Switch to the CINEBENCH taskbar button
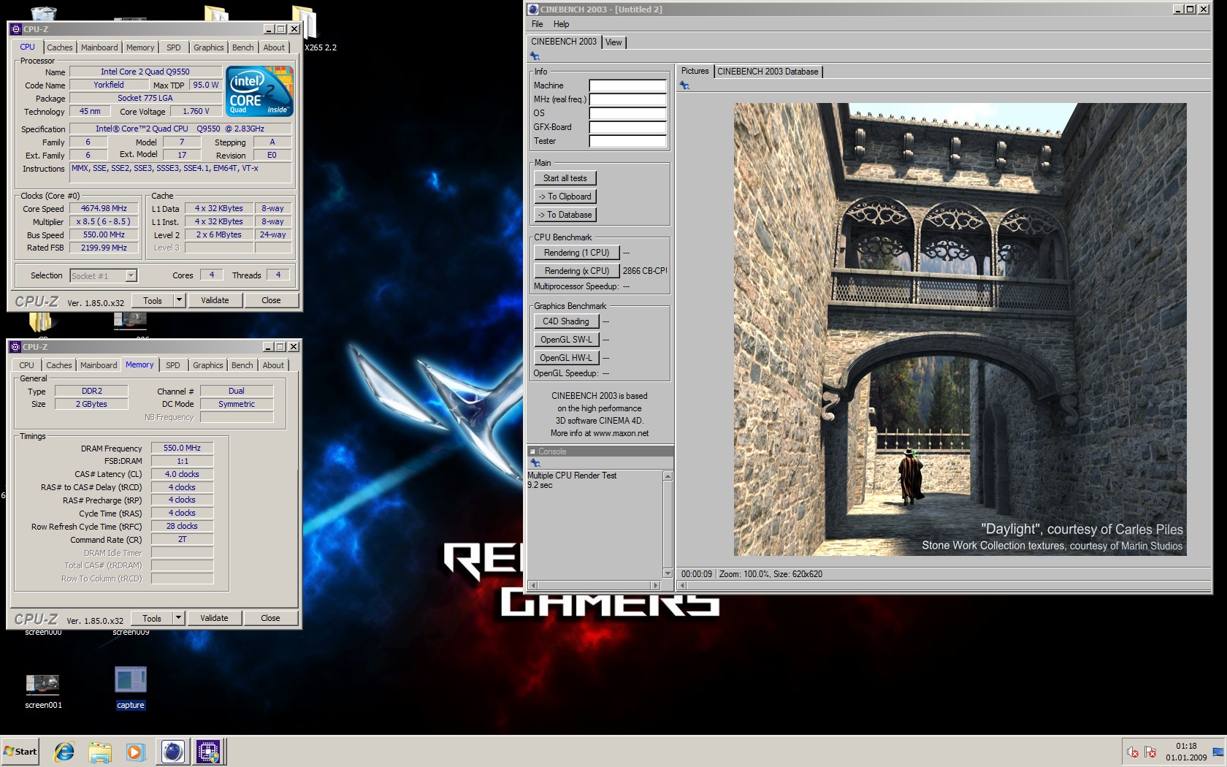This screenshot has width=1227, height=767. [173, 751]
